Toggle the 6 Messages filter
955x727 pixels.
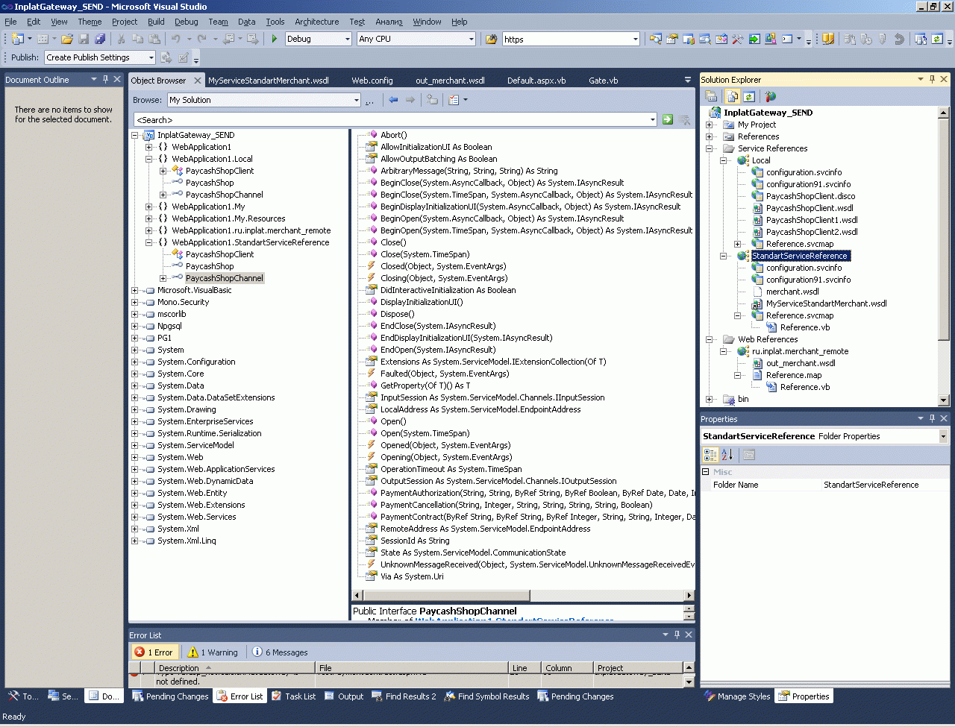(281, 652)
